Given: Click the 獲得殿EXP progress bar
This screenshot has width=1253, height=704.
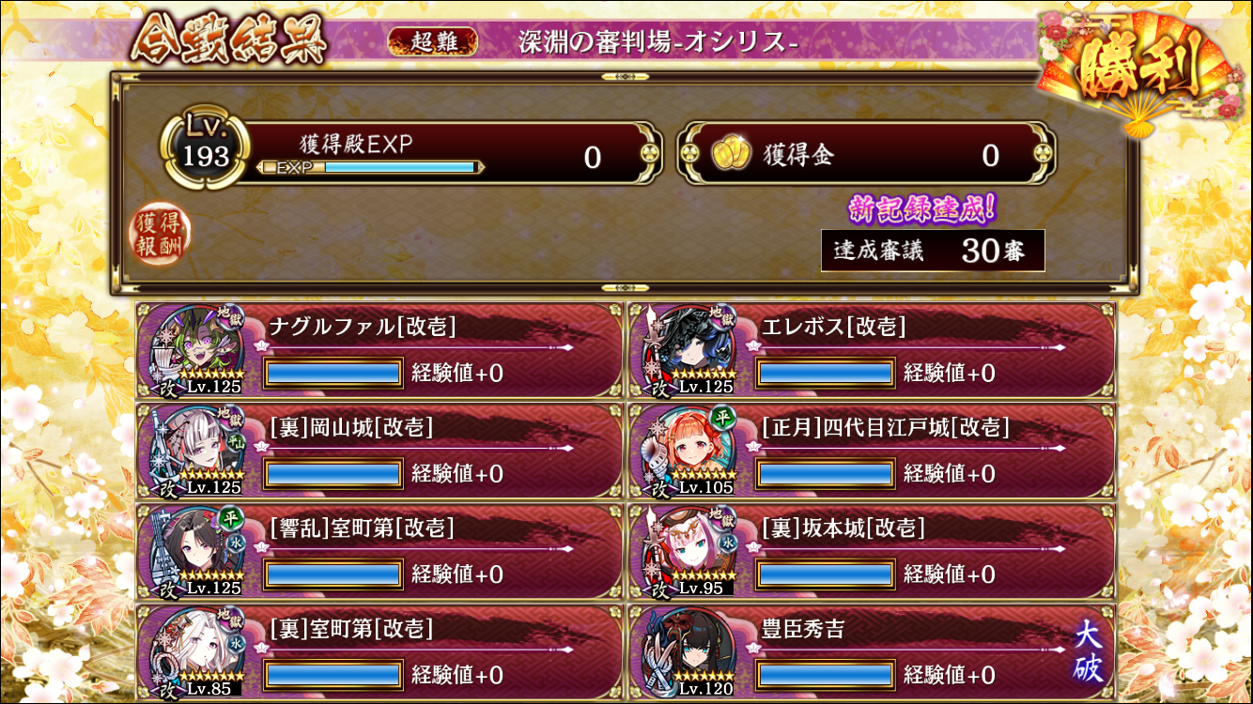Looking at the screenshot, I should tap(370, 167).
